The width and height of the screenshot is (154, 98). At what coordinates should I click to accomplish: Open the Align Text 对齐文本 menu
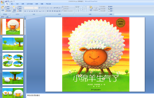point(66,9)
